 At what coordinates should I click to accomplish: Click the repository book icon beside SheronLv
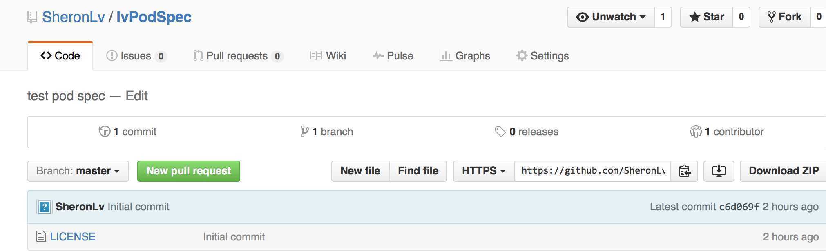click(32, 17)
